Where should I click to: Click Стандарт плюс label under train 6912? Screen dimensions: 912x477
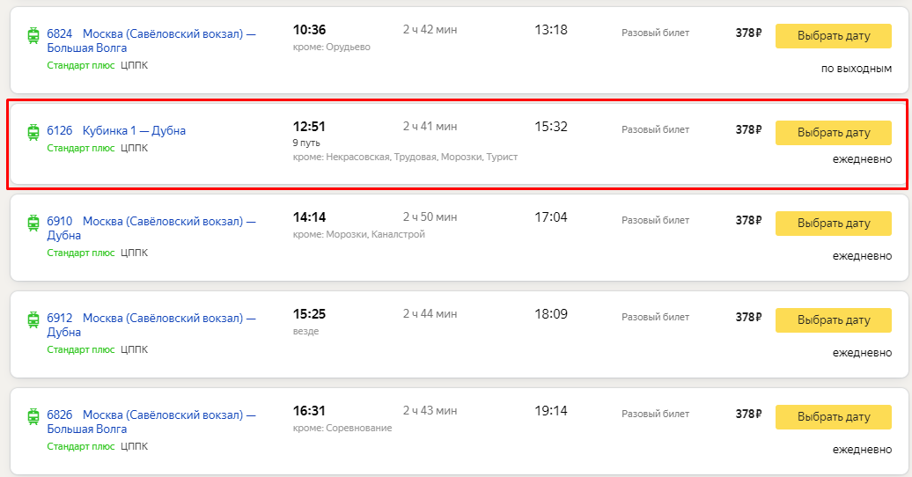click(x=81, y=349)
